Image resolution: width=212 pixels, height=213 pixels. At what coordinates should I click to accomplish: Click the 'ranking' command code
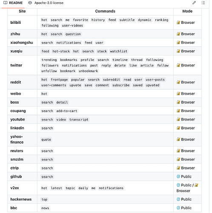coord(162,20)
